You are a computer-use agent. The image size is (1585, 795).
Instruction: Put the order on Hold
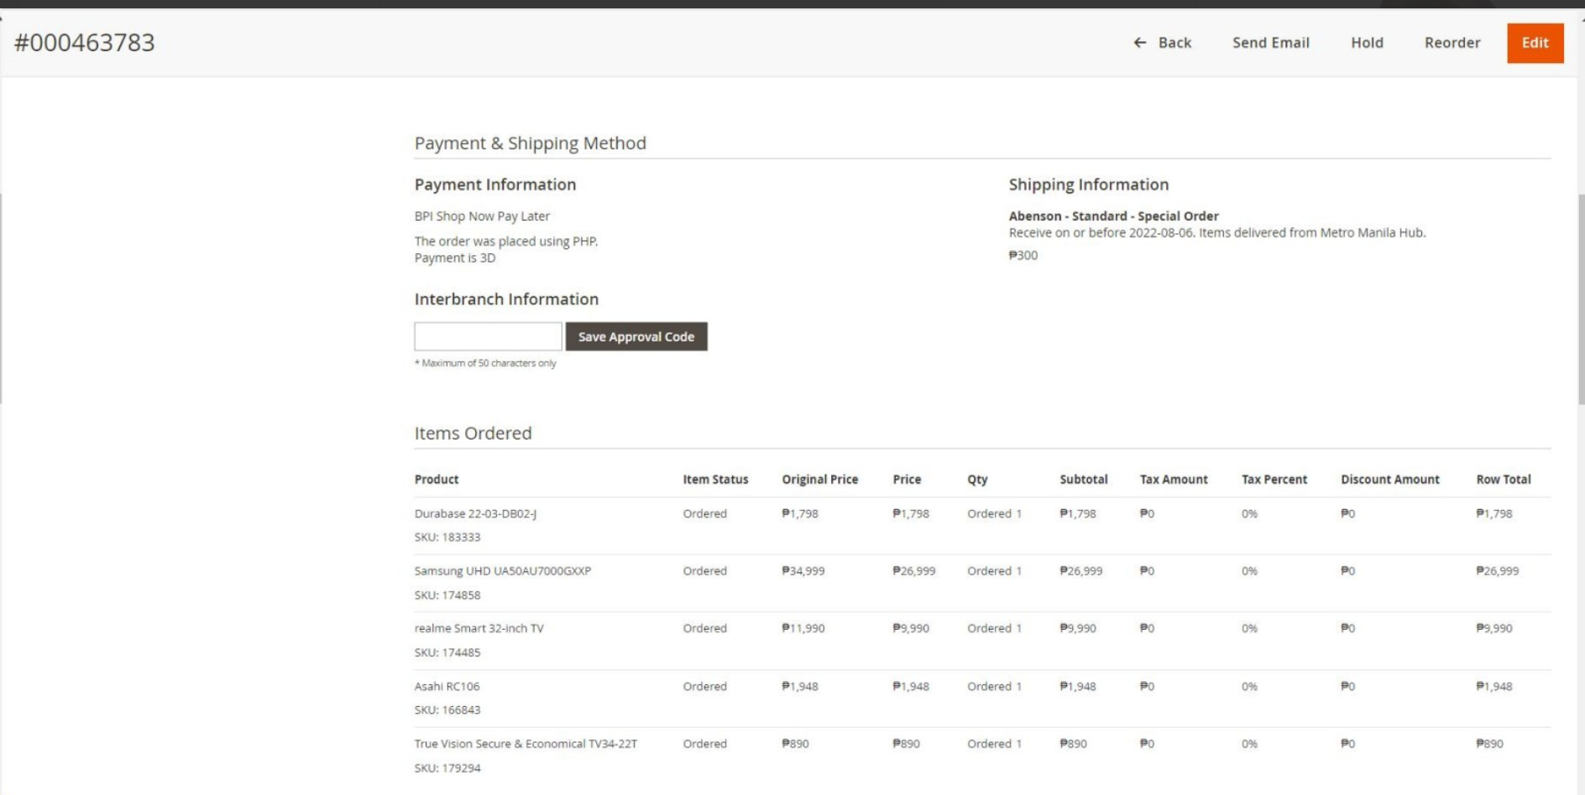pos(1367,43)
